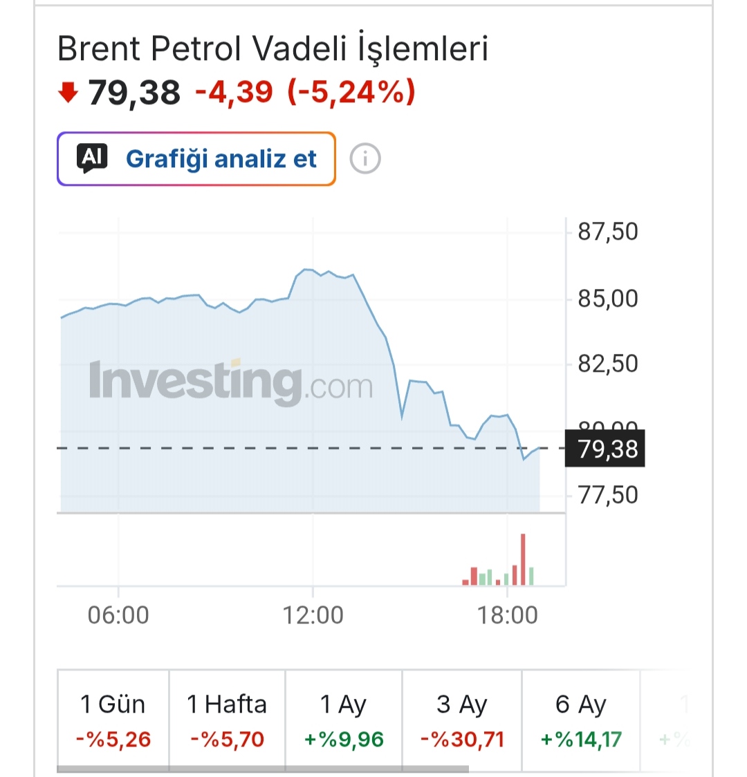Click the 18:00 time axis label
Image resolution: width=747 pixels, height=777 pixels.
507,615
